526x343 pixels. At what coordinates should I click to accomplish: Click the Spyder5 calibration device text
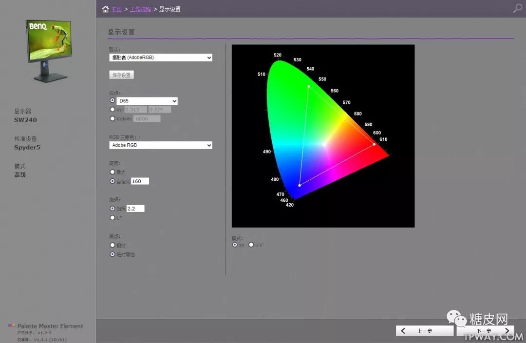coord(27,147)
